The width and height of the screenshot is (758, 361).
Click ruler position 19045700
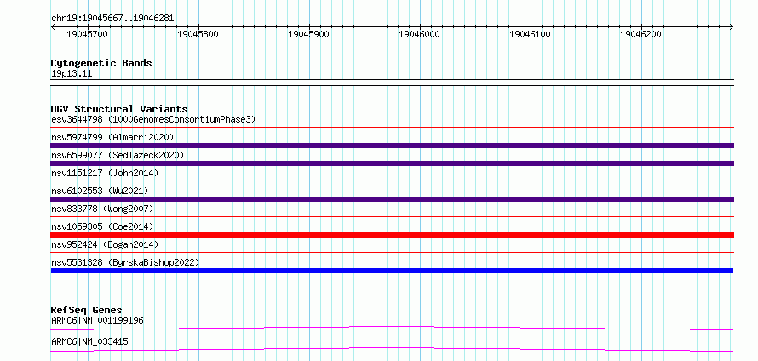click(87, 34)
